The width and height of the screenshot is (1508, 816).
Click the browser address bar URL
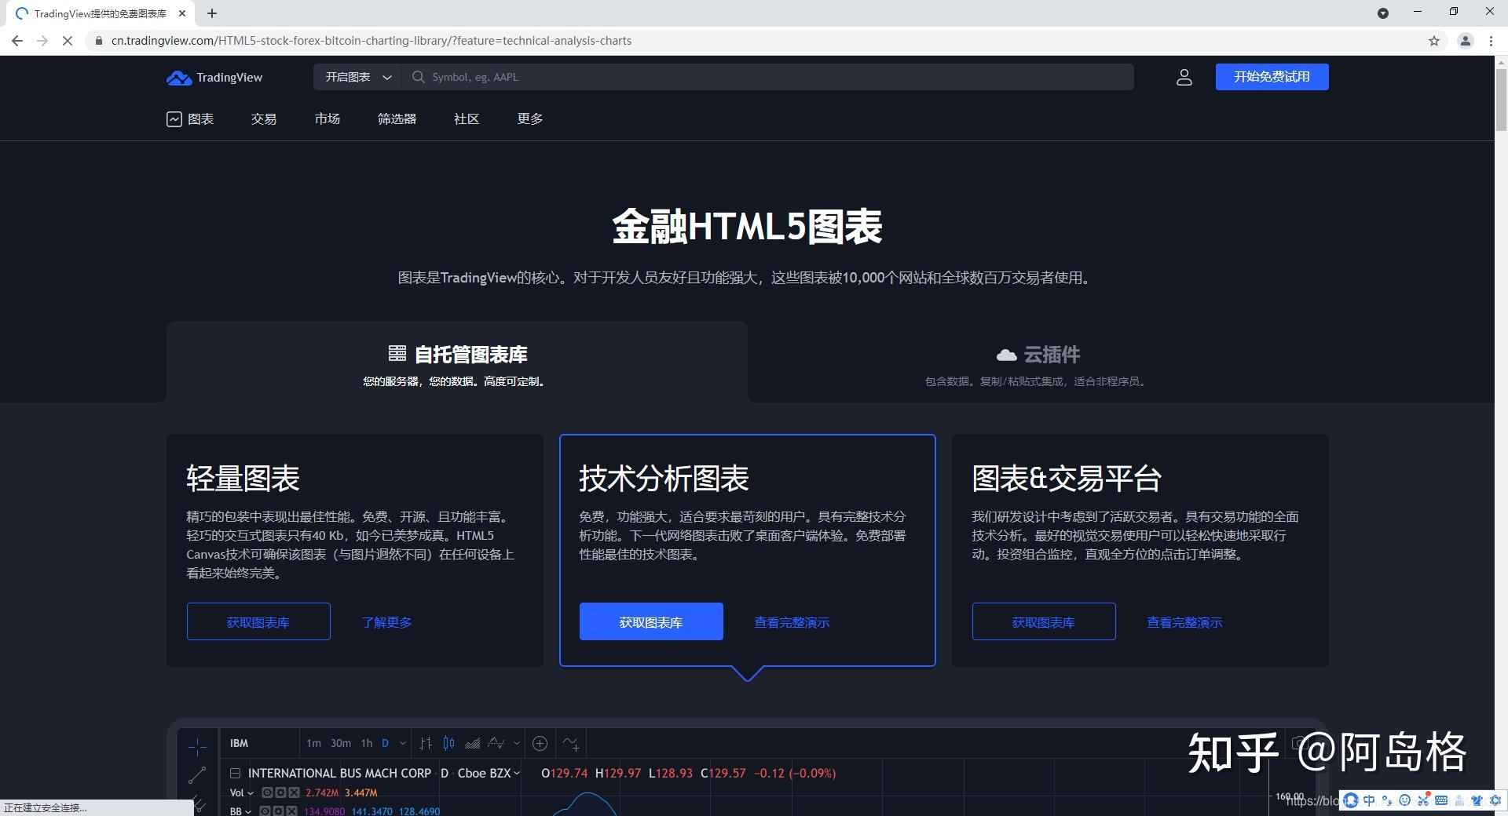[x=371, y=41]
